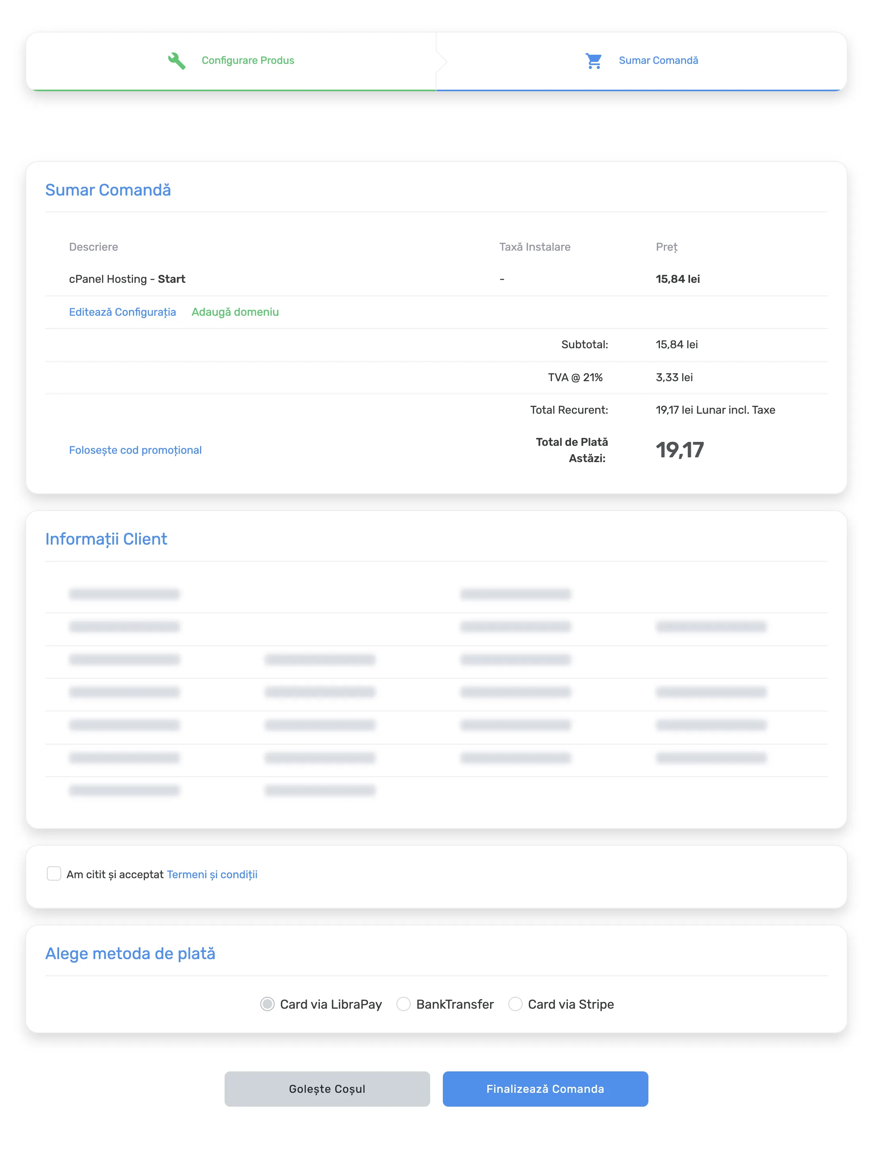873x1163 pixels.
Task: Click the 19,17 lei Lunar incl. Taxe text
Action: (x=715, y=410)
